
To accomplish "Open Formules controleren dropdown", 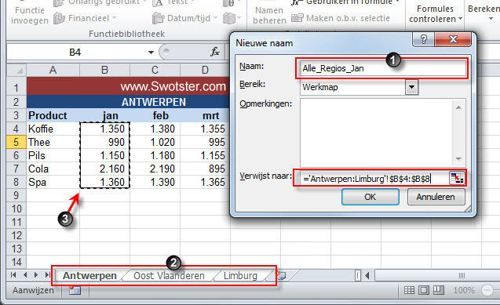I will [x=436, y=14].
